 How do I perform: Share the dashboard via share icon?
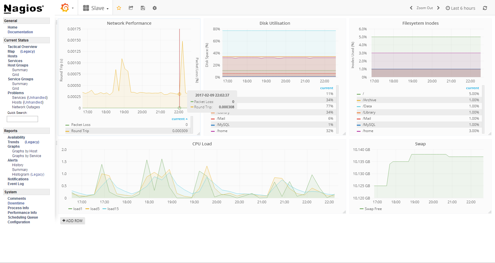point(131,8)
